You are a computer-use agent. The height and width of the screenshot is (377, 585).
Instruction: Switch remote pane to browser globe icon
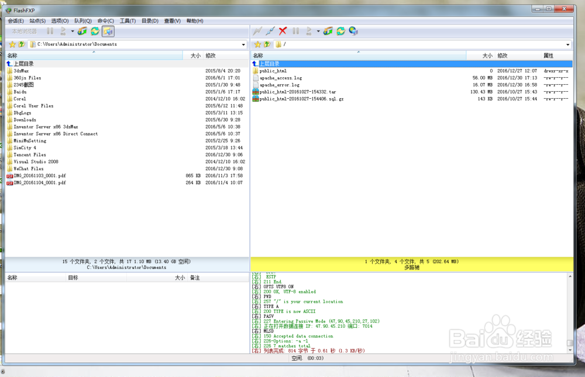pos(353,31)
